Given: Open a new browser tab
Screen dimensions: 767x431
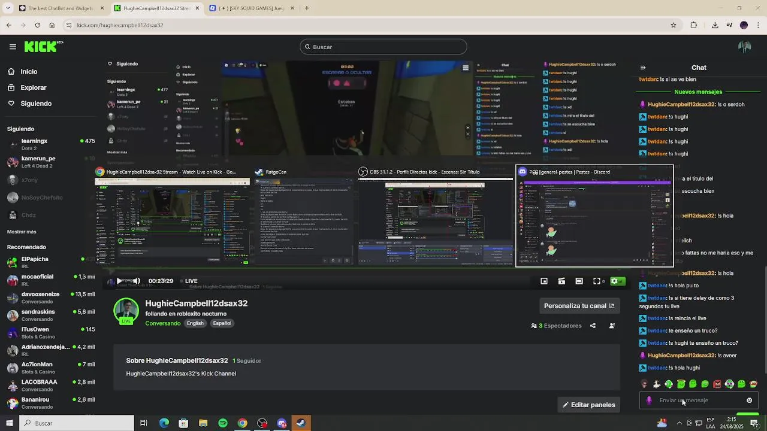Looking at the screenshot, I should [307, 8].
